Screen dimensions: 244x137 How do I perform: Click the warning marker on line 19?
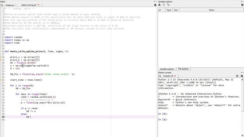click(x=1, y=60)
